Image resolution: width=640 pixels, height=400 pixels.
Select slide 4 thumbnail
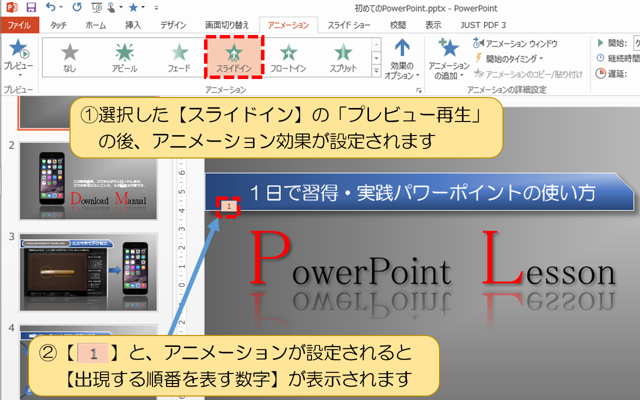pyautogui.click(x=88, y=362)
